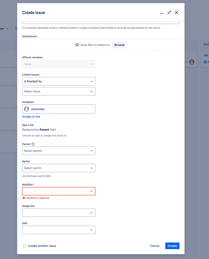The height and width of the screenshot is (259, 209).
Task: Toggle Create another issue checkbox
Action: 25,246
